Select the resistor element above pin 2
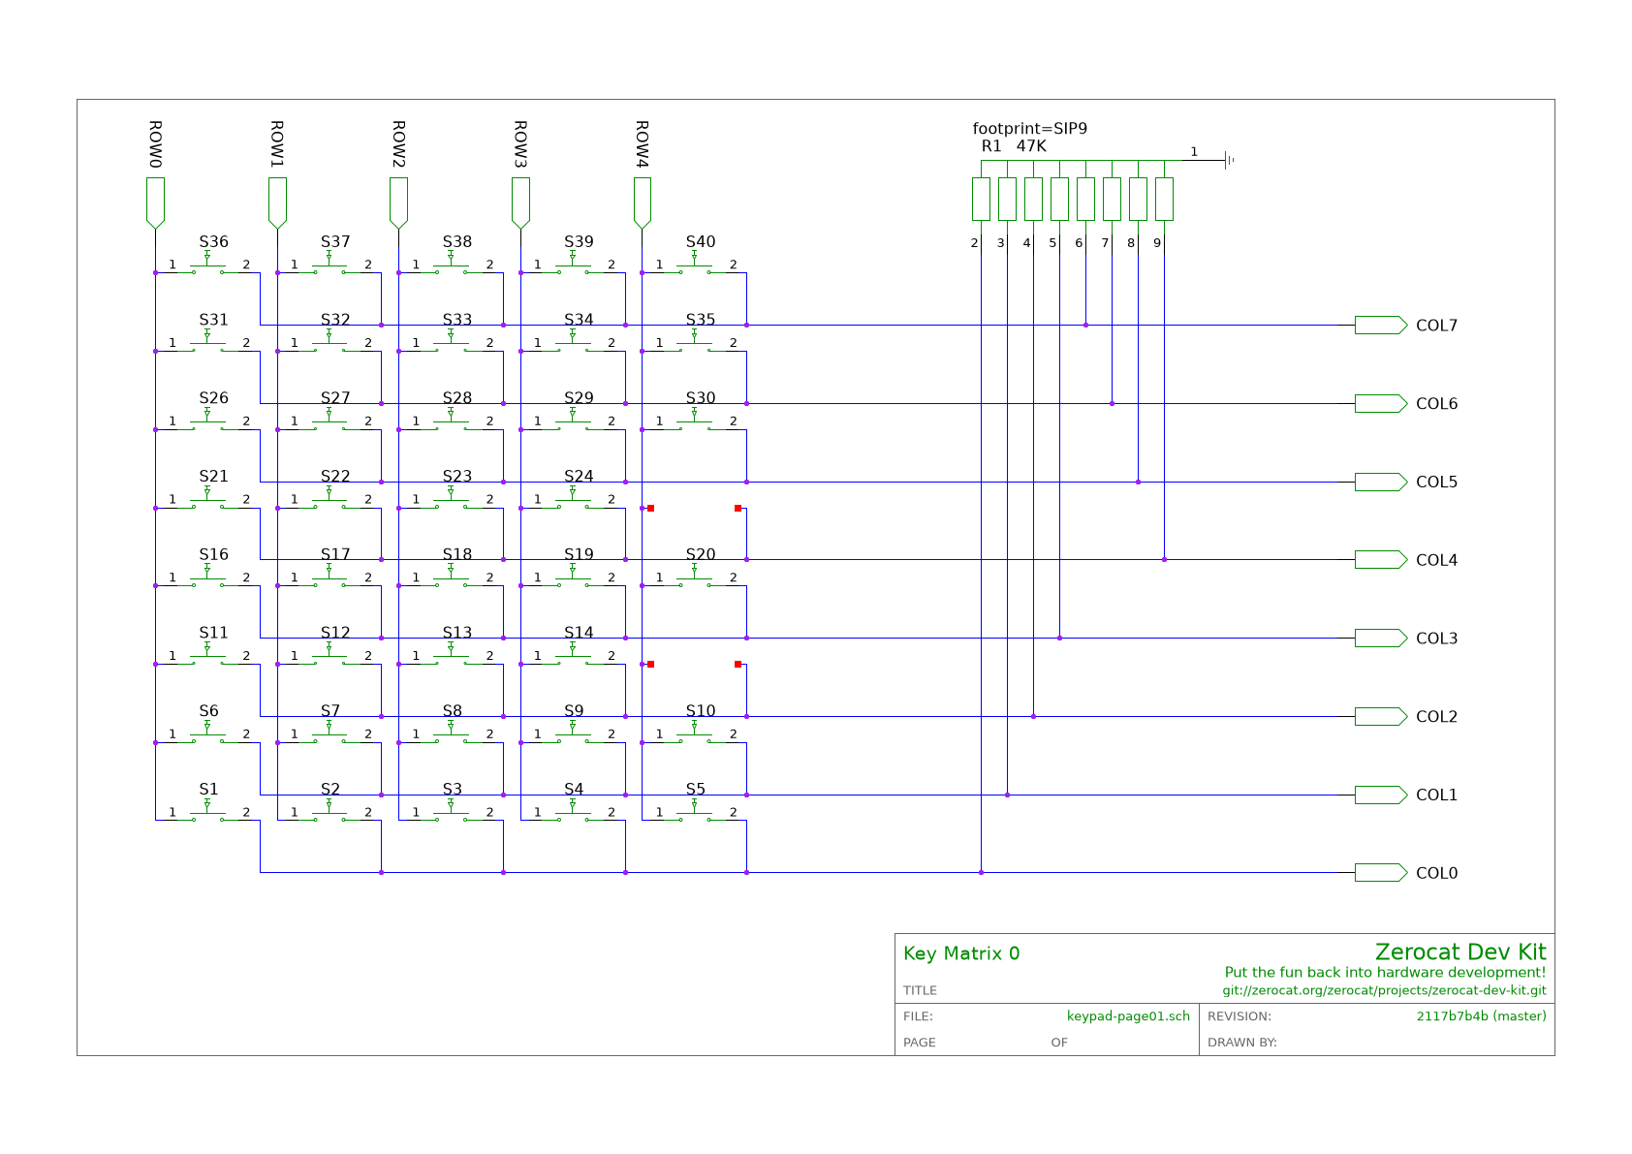Image resolution: width=1632 pixels, height=1154 pixels. 981,199
